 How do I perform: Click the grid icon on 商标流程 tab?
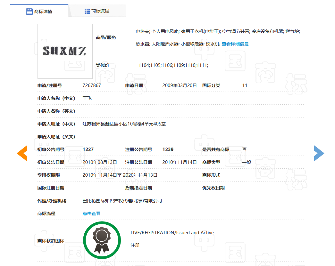[x=87, y=11]
